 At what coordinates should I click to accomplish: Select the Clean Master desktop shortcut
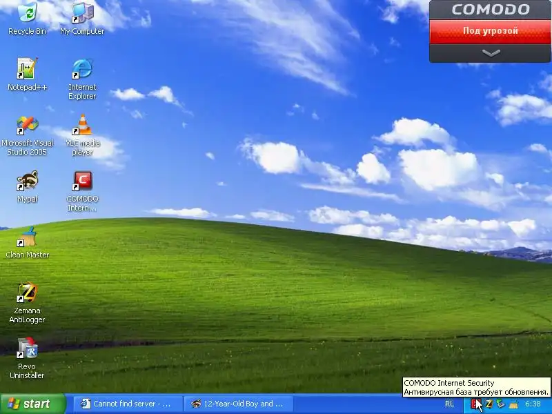tap(27, 242)
